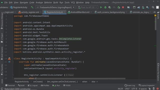Stop the running app with red square
The image size is (160, 90).
pyautogui.click(x=123, y=7)
